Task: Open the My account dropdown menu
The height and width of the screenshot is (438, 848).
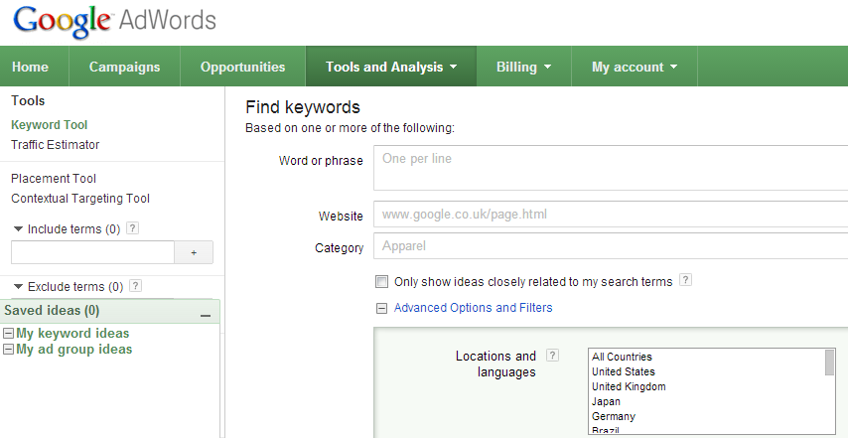Action: click(635, 67)
